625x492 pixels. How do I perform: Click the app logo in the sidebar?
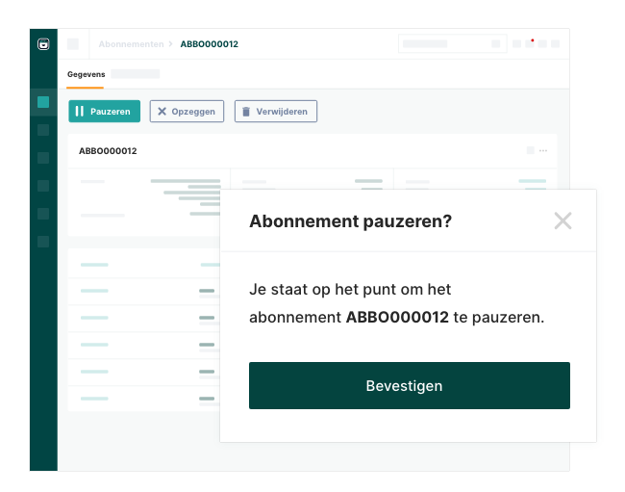pos(43,43)
